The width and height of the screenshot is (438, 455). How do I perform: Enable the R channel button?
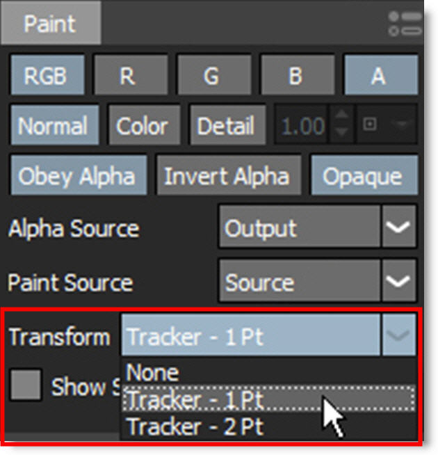[x=127, y=76]
